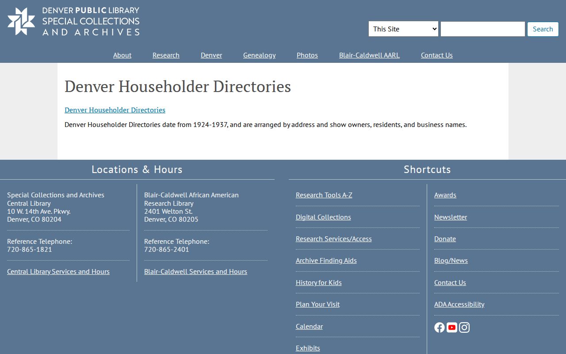Open the Calendar shortcut
Screen dimensions: 566x354
click(x=310, y=326)
